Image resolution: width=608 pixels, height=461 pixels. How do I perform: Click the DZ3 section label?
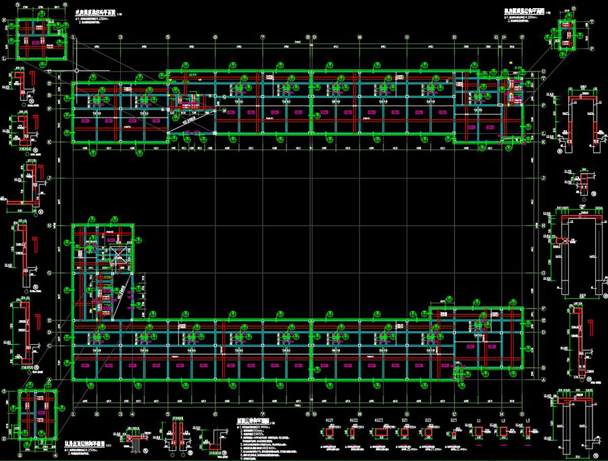pyautogui.click(x=454, y=420)
